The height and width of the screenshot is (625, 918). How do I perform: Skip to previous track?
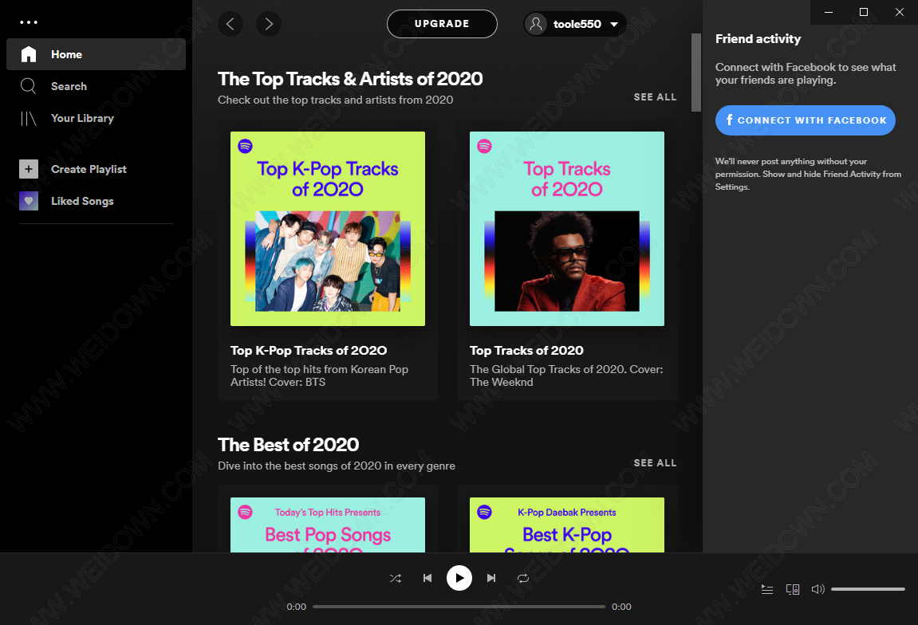click(x=427, y=578)
